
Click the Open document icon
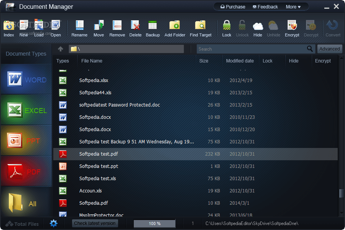pos(56,26)
